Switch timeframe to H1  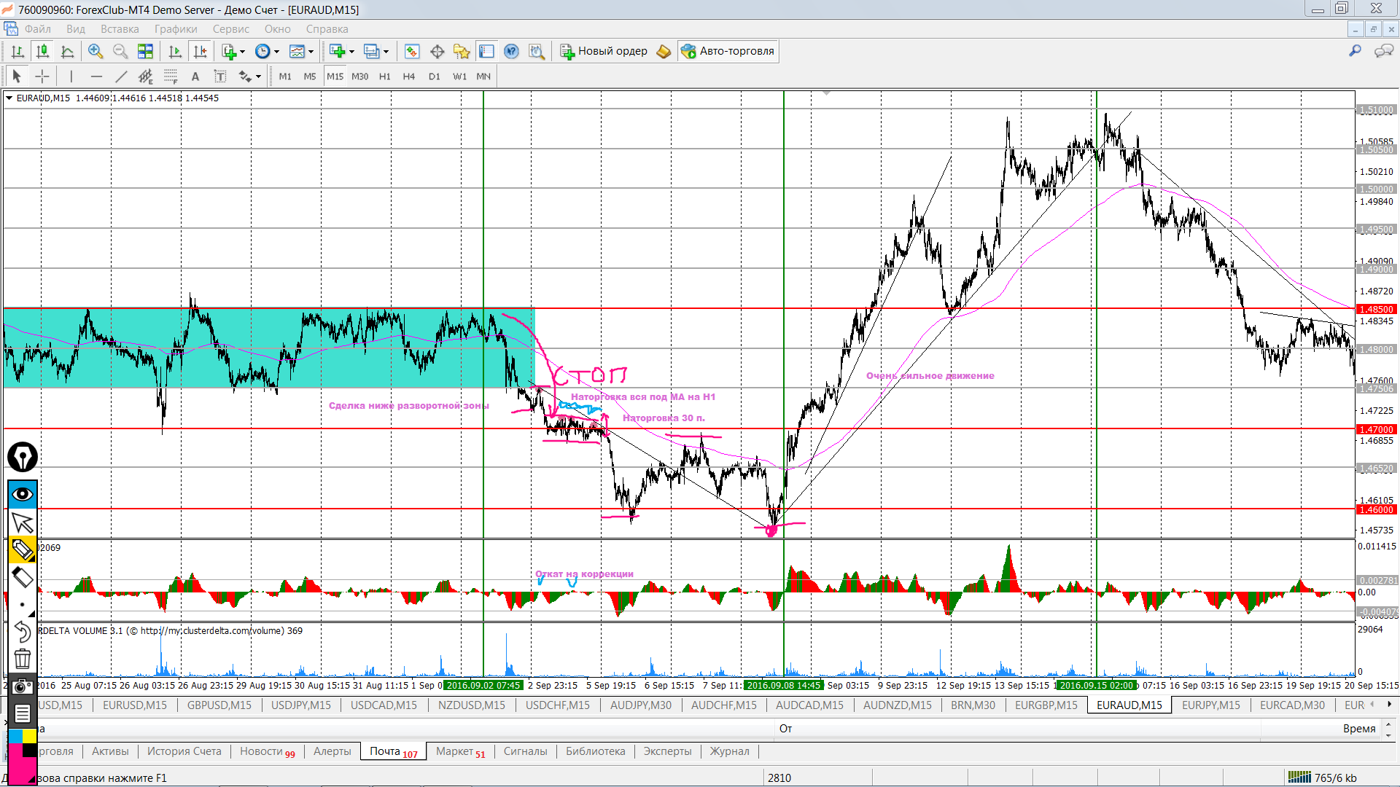[385, 76]
